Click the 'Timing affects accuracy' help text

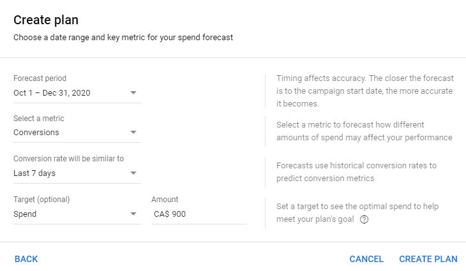click(x=365, y=91)
